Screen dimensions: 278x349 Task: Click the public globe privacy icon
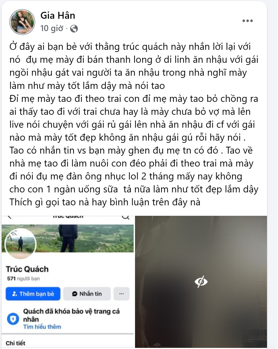point(74,29)
